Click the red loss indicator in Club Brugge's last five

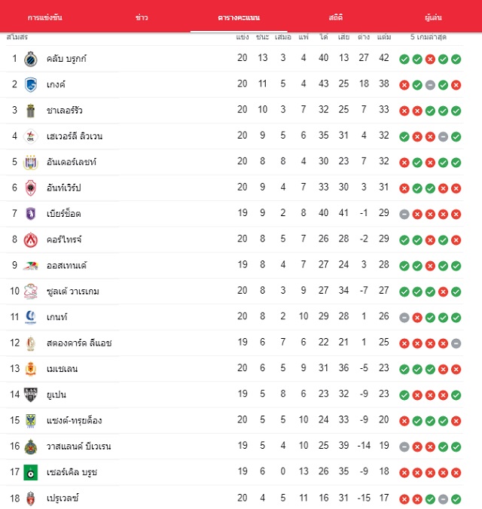pos(430,59)
